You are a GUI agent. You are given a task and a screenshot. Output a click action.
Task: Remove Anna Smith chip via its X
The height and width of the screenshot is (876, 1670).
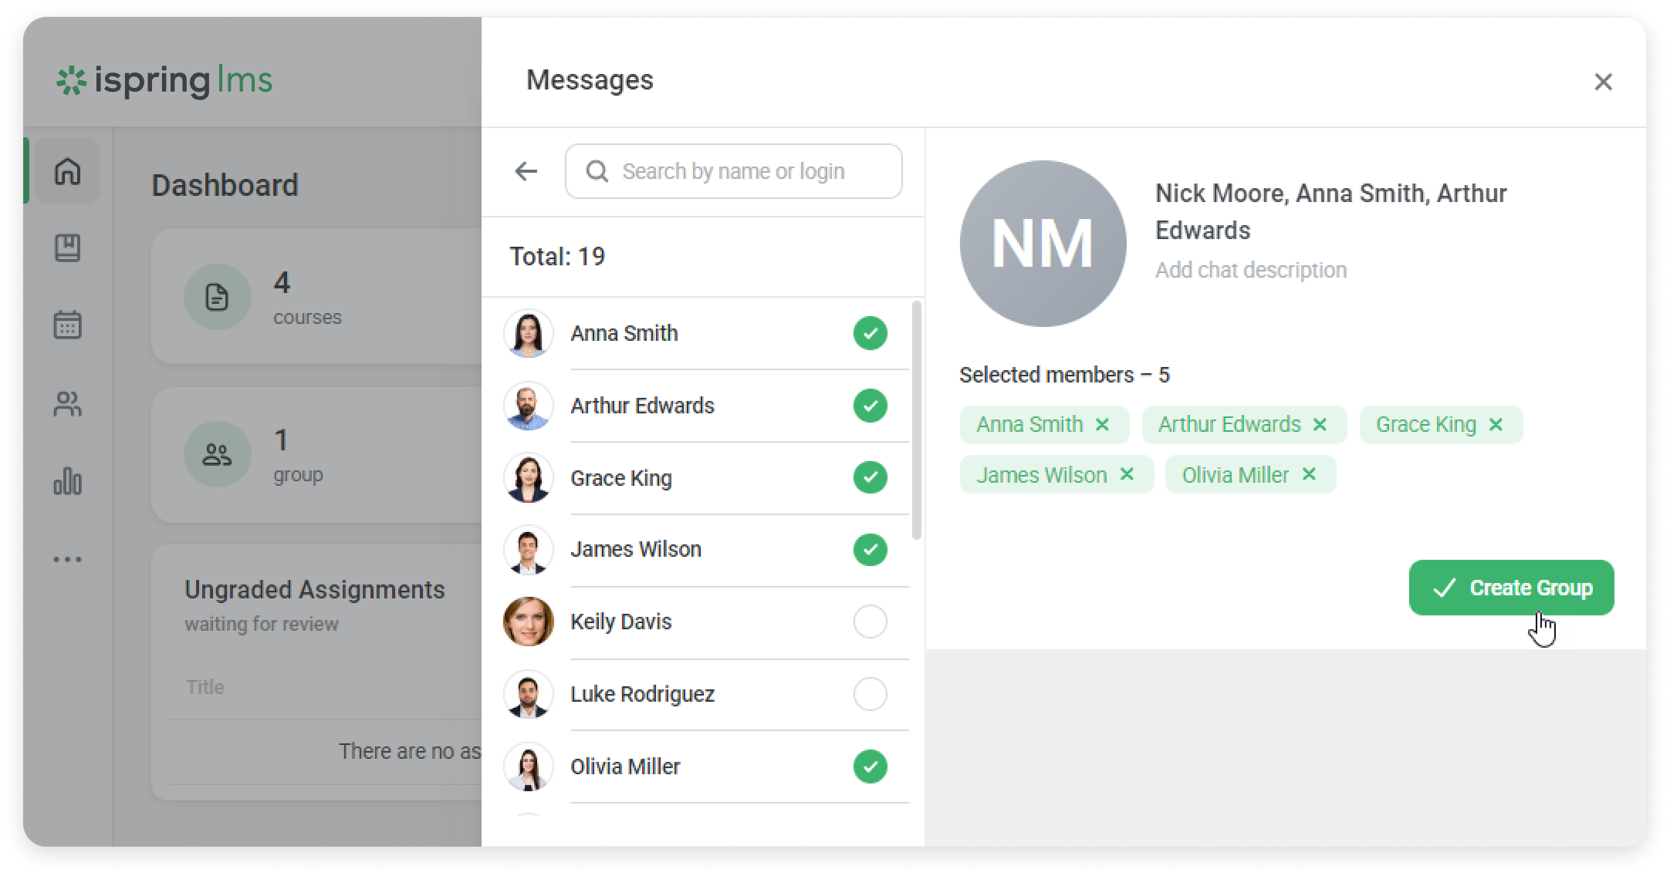click(x=1102, y=425)
